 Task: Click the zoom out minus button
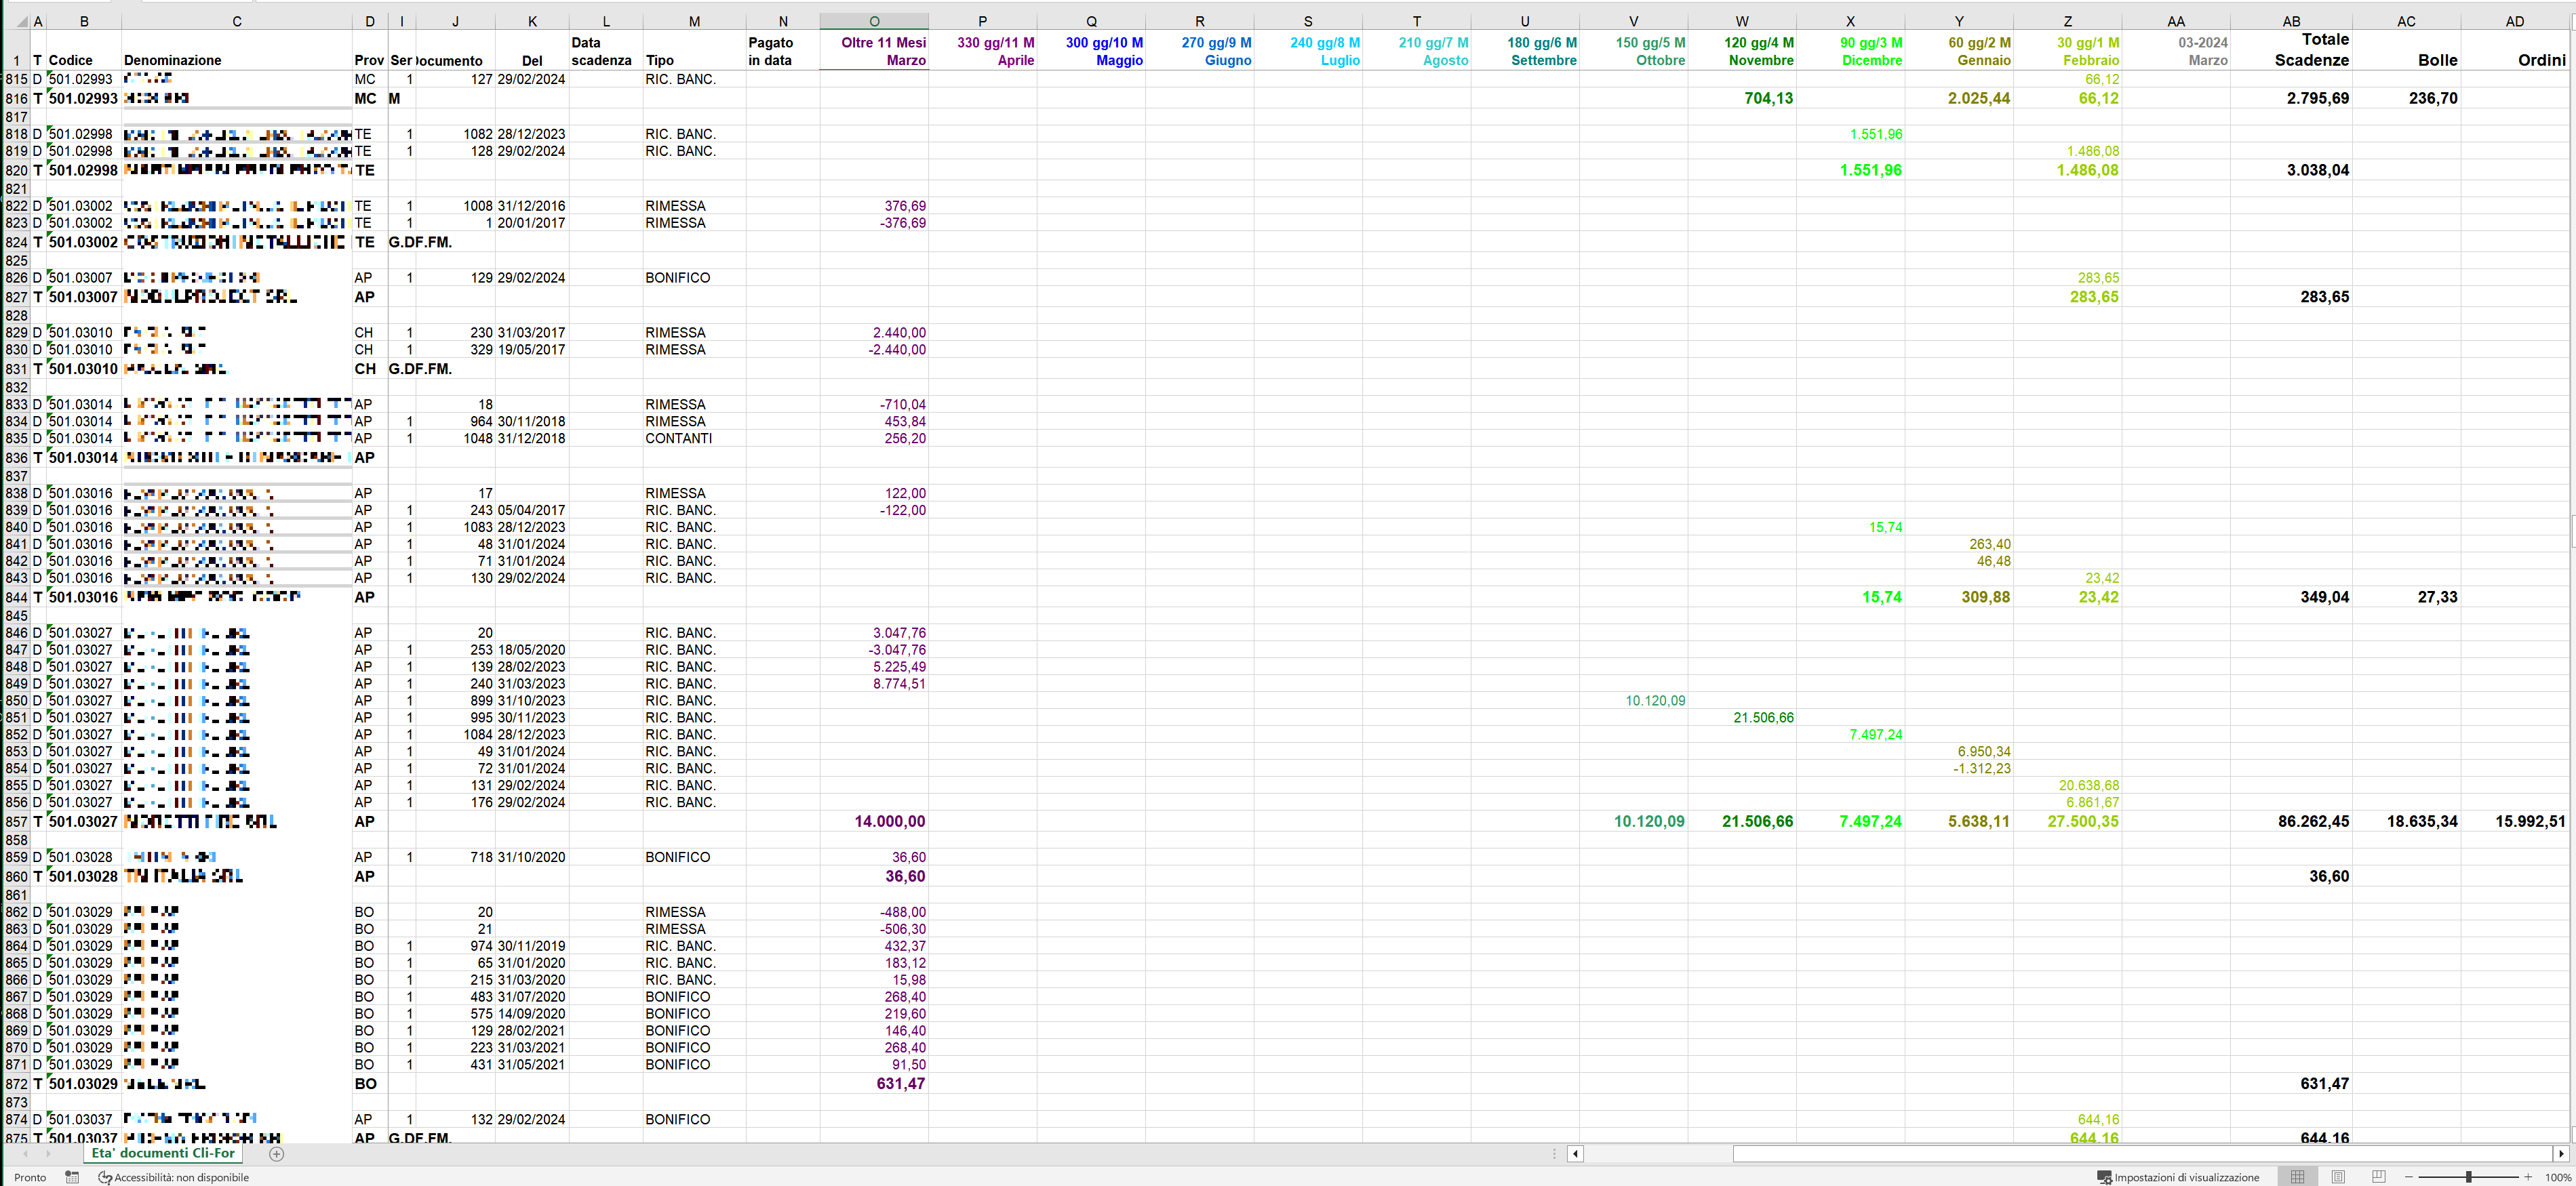pyautogui.click(x=2409, y=1177)
